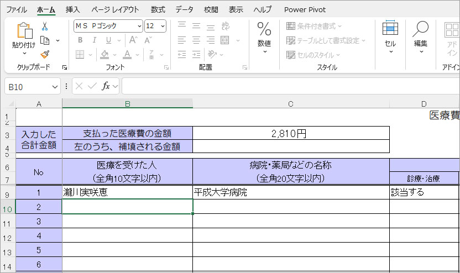
Task: Open the Cells (セル) menu
Action: [390, 37]
